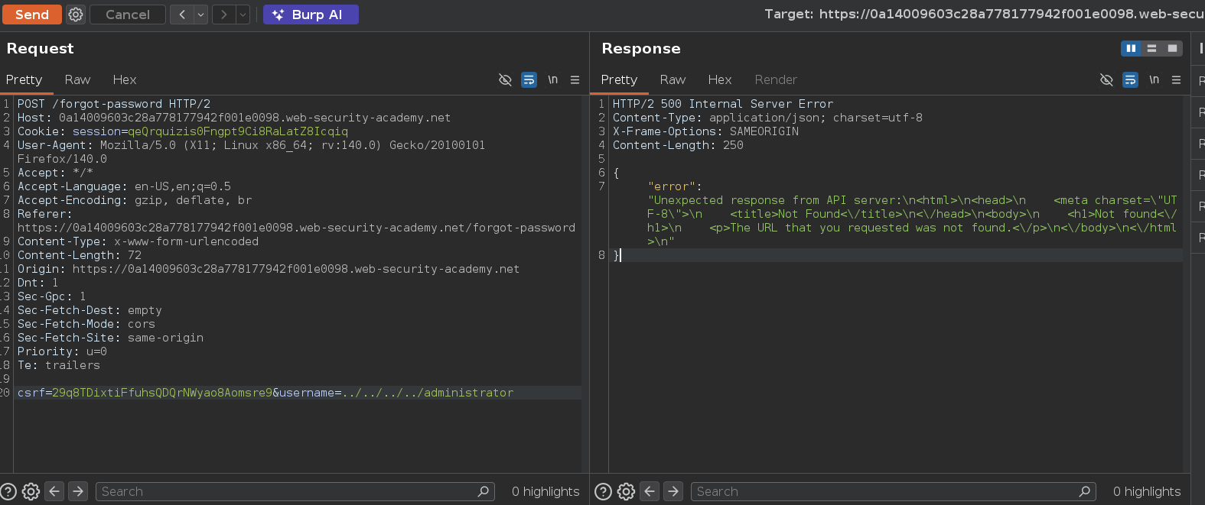Open Request panel options menu
The width and height of the screenshot is (1205, 505).
(x=575, y=79)
